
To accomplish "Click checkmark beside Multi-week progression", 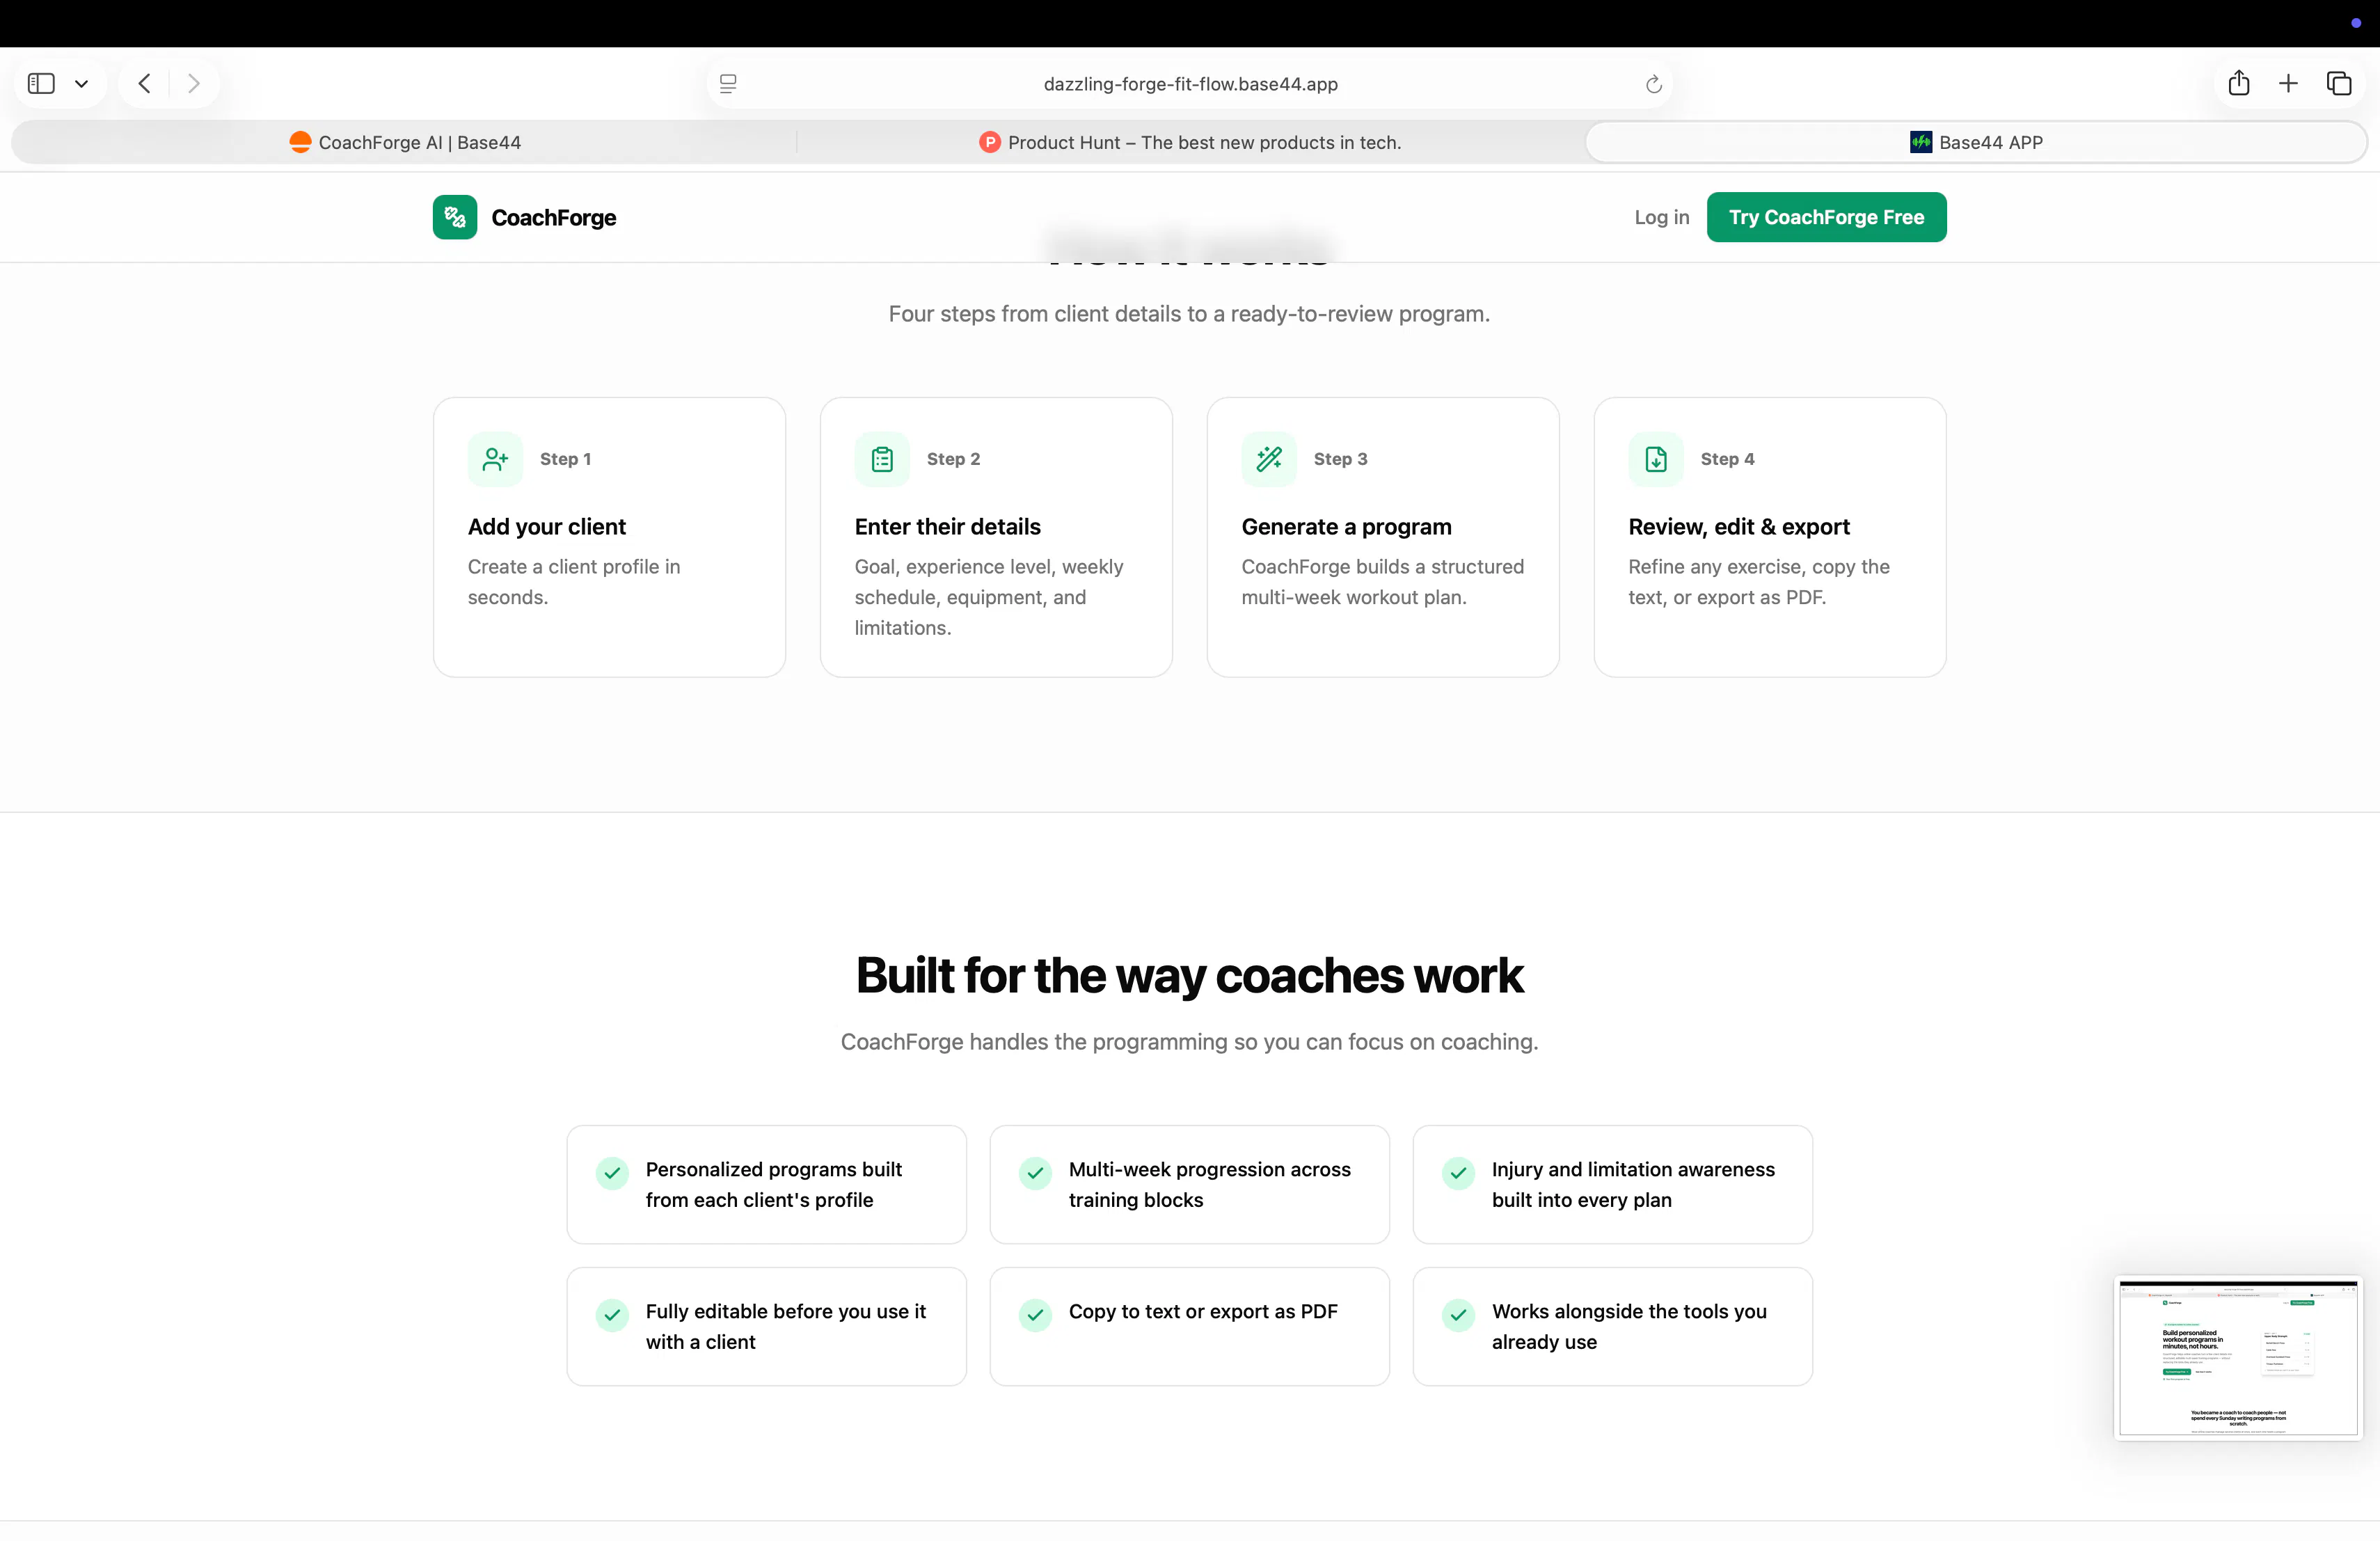I will click(x=1035, y=1173).
